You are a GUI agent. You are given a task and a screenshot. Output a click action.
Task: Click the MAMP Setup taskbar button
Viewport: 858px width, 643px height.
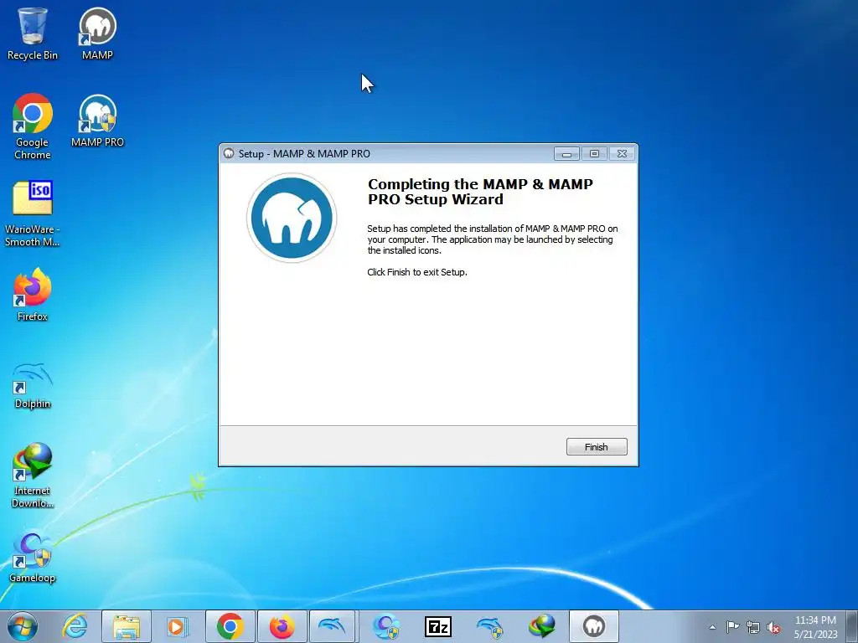click(594, 626)
